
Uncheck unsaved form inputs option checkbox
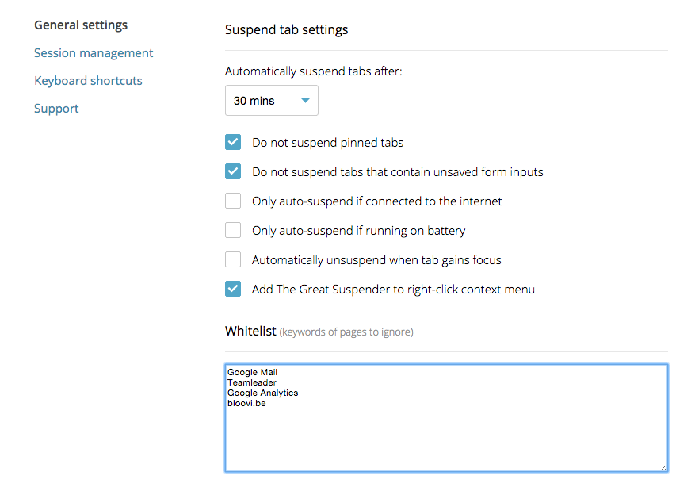pos(233,171)
